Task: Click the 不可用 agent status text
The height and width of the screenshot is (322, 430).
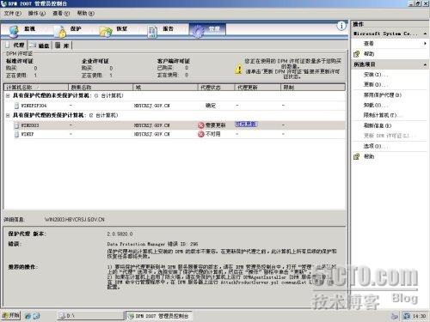Action: [x=213, y=134]
